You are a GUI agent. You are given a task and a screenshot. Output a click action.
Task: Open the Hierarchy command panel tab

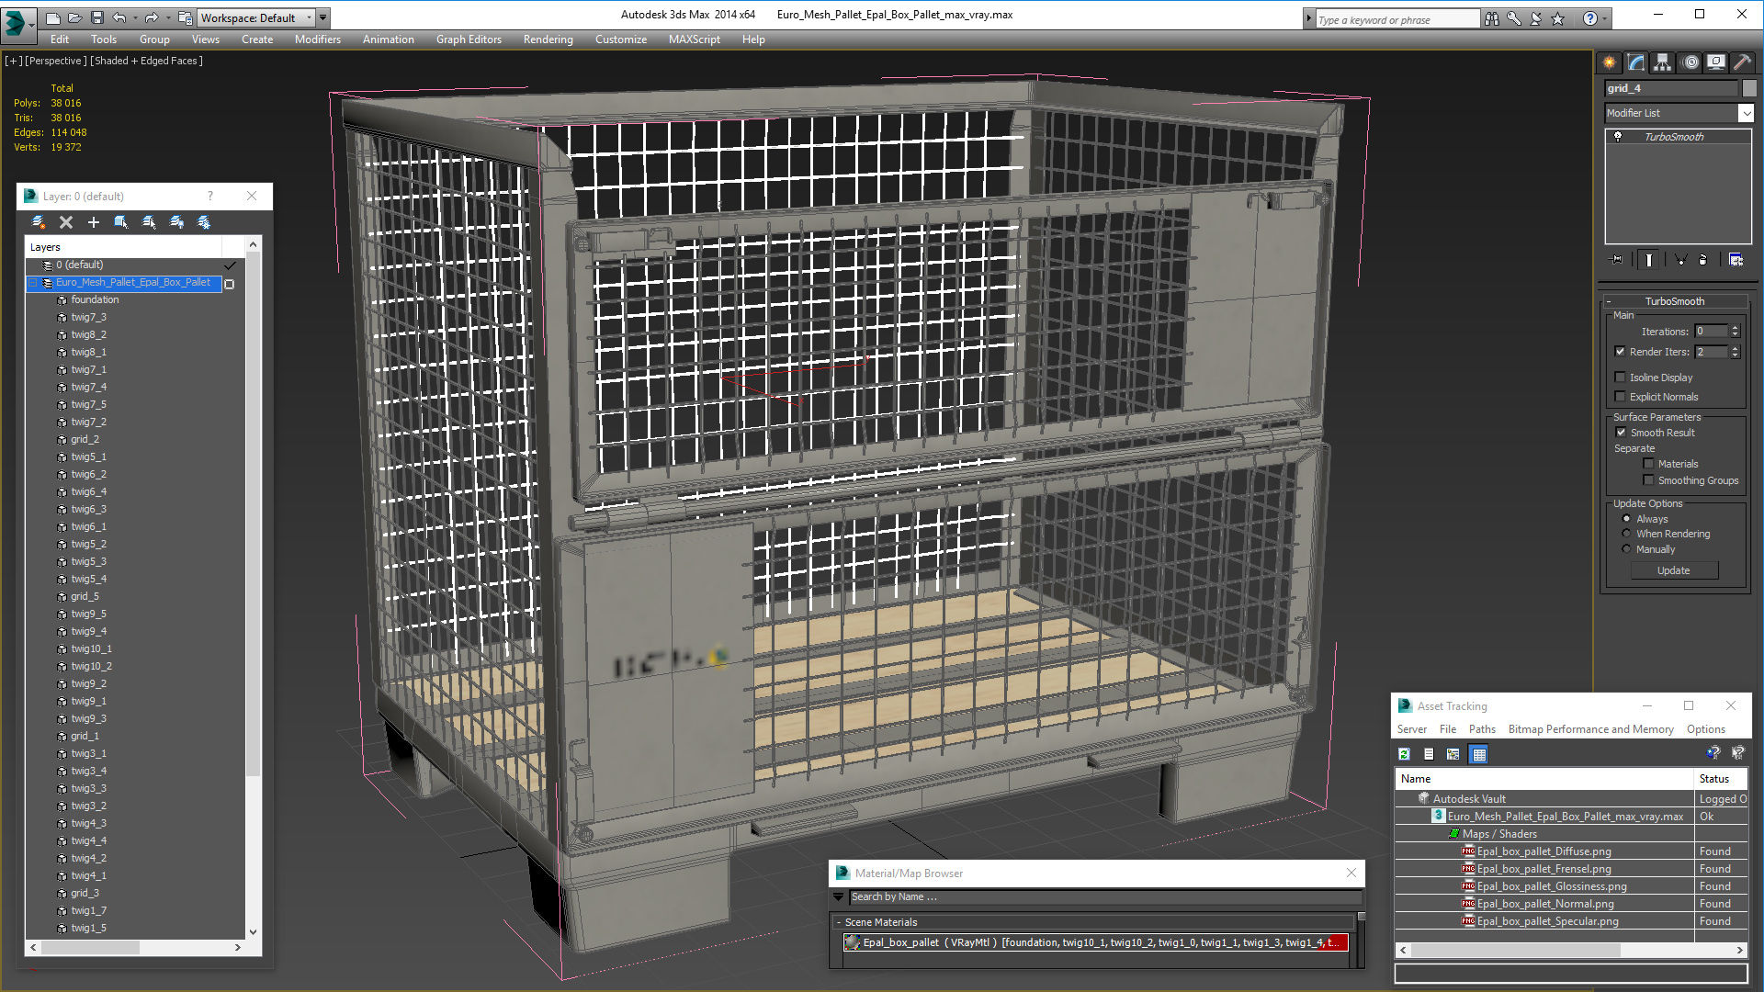click(1663, 62)
